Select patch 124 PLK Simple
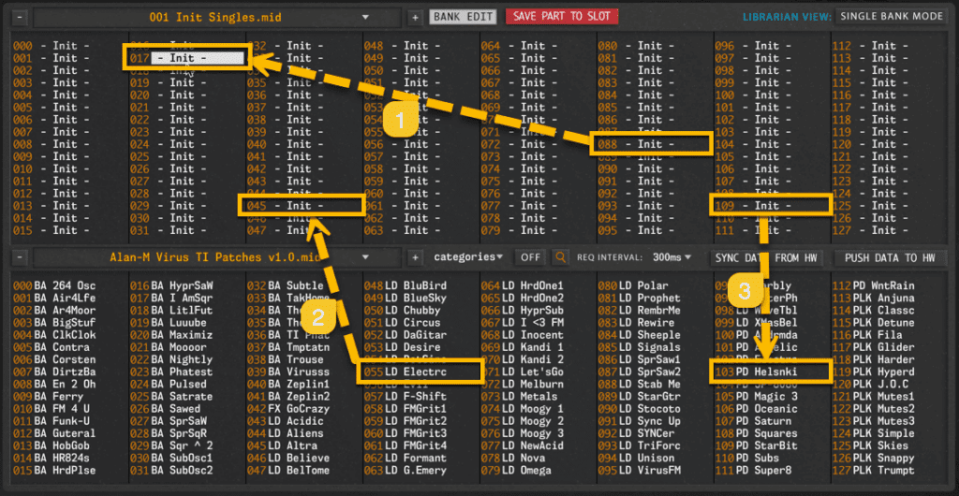Screen dimensions: 959x496 (873, 433)
